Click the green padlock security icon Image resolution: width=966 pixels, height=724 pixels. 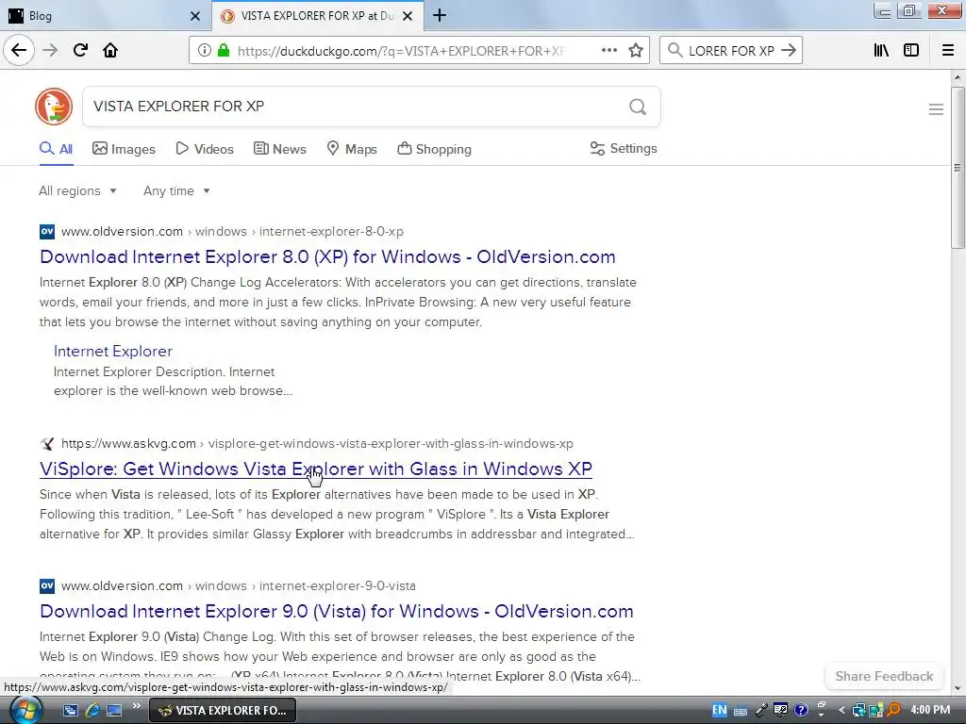point(224,51)
